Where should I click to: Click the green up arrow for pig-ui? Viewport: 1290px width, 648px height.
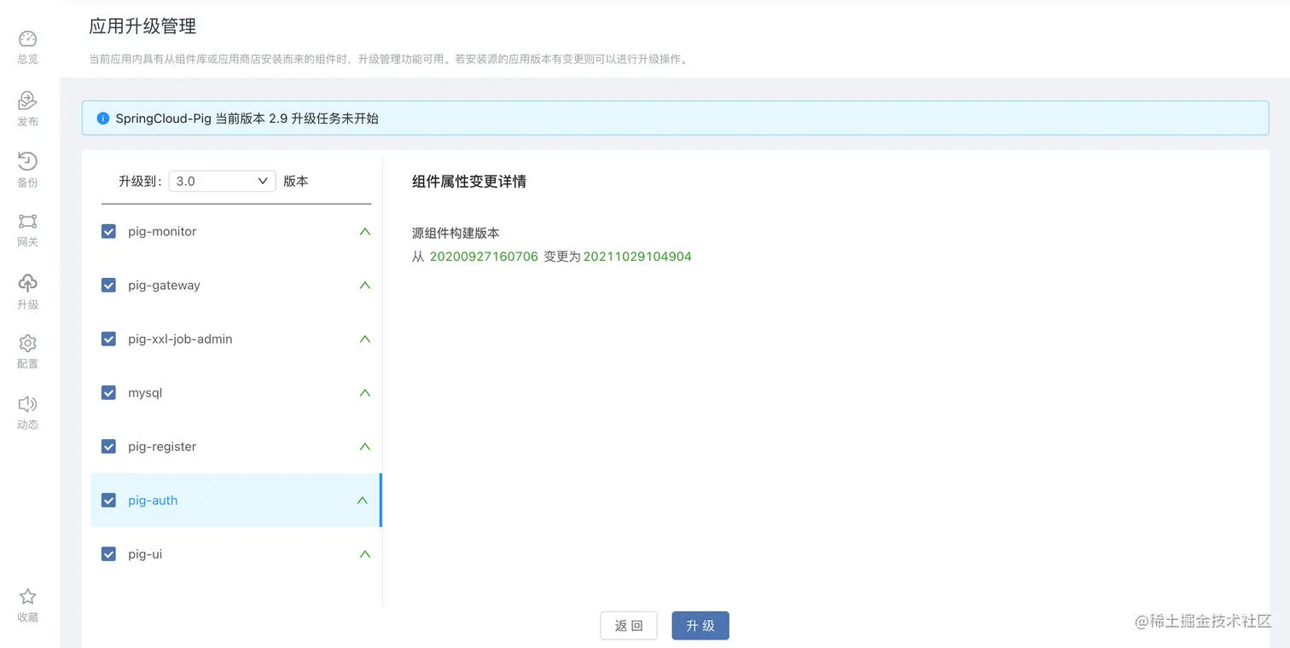[x=365, y=553]
